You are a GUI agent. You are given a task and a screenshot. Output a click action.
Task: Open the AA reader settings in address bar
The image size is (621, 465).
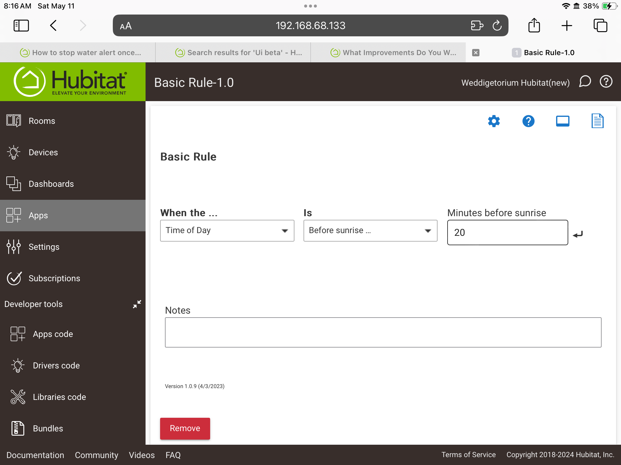126,26
